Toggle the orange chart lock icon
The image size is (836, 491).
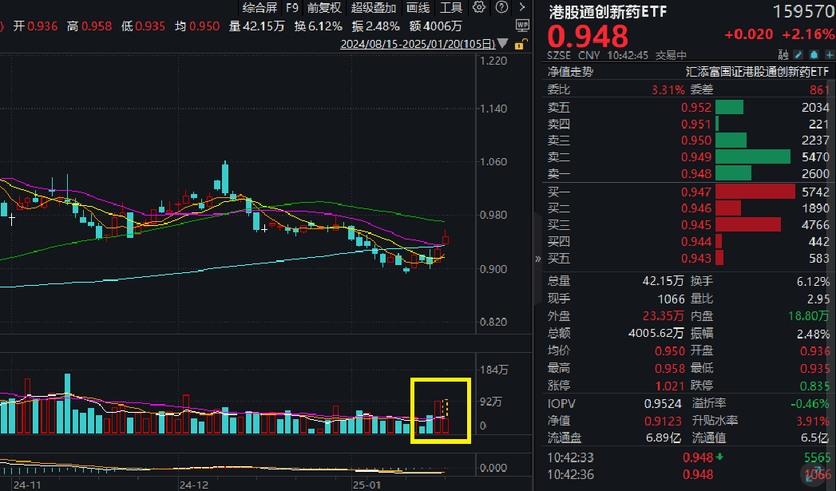coord(522,44)
